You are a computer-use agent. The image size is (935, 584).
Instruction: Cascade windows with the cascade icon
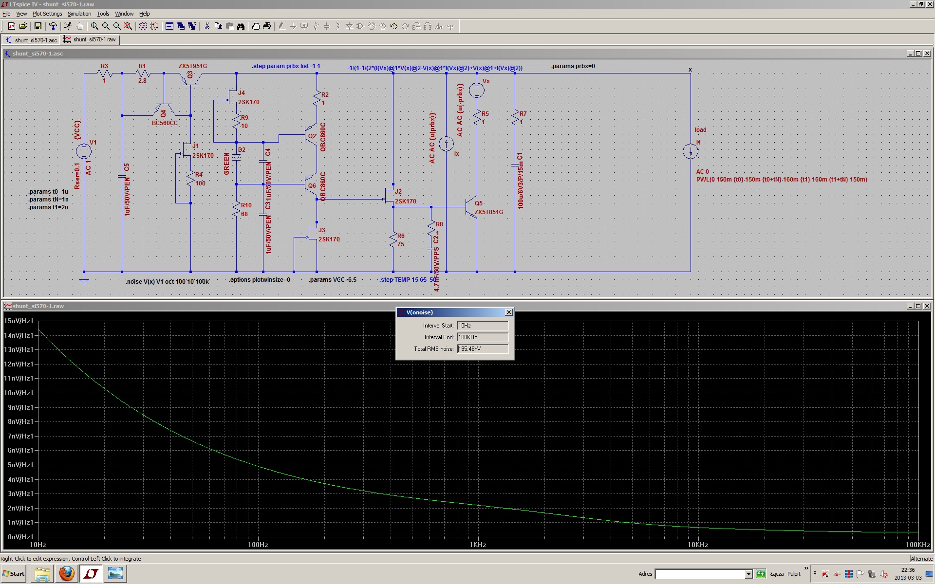pos(181,26)
